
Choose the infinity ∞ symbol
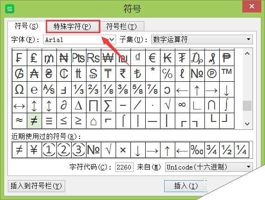coord(182,105)
